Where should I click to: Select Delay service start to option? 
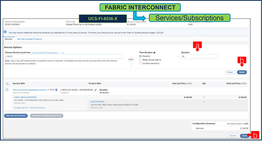(x=141, y=60)
